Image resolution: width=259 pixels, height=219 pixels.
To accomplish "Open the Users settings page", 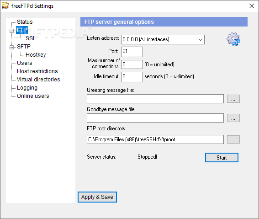I will click(x=25, y=63).
